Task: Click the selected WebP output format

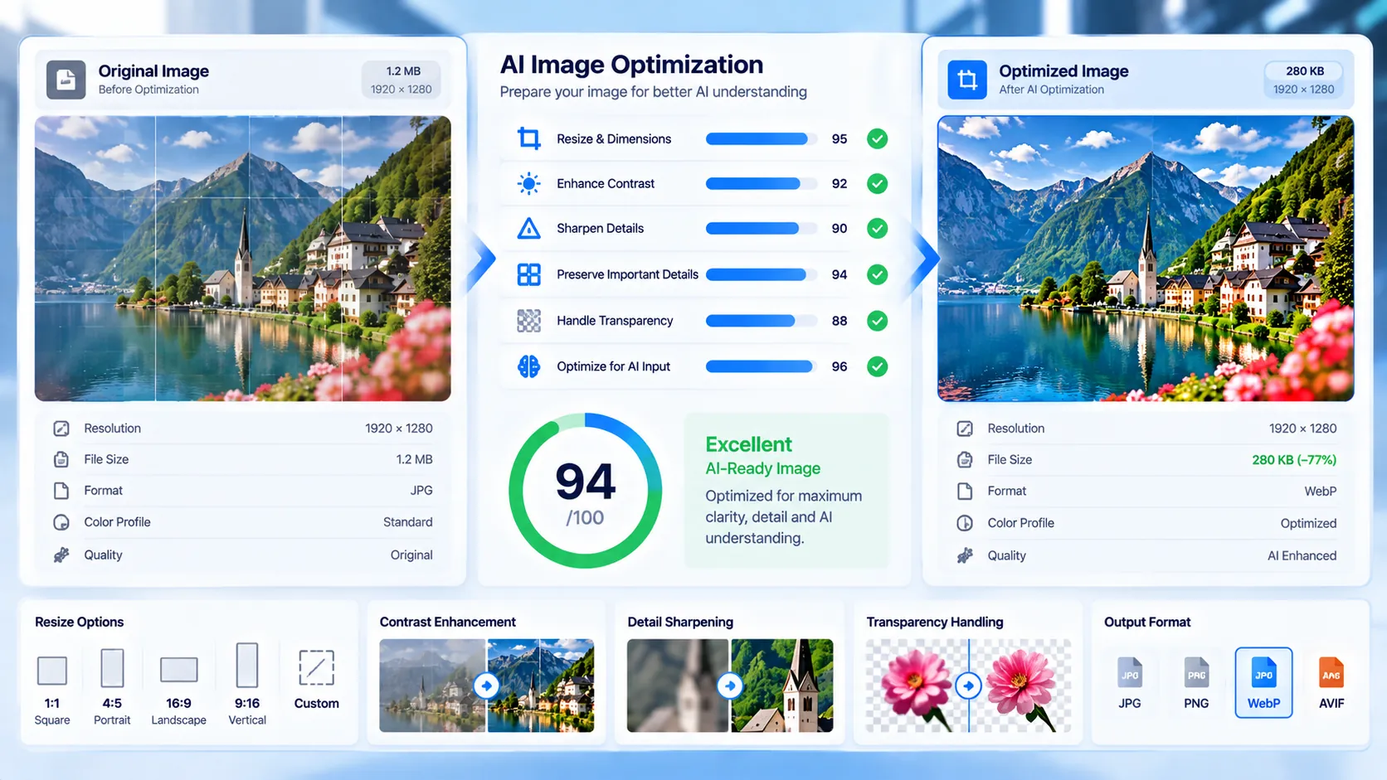Action: 1263,682
